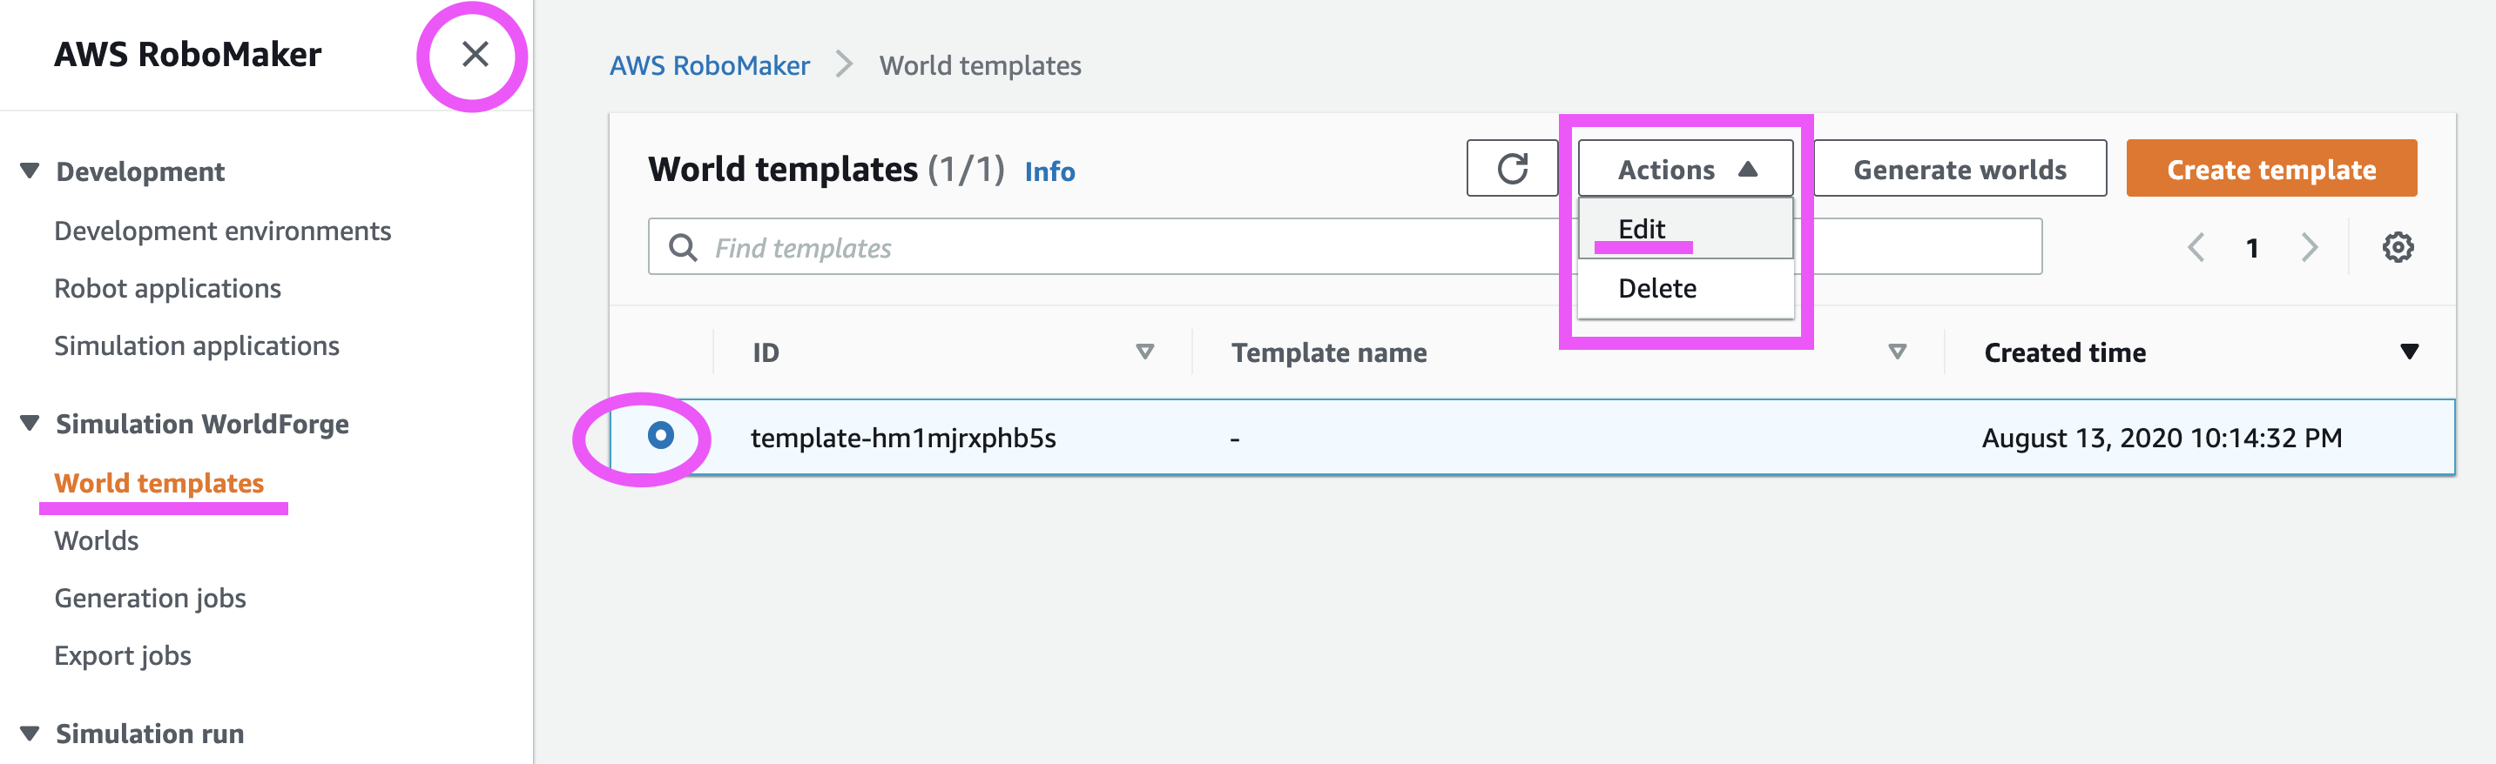Click the Generate worlds button
Viewport: 2496px width, 764px height.
1960,169
